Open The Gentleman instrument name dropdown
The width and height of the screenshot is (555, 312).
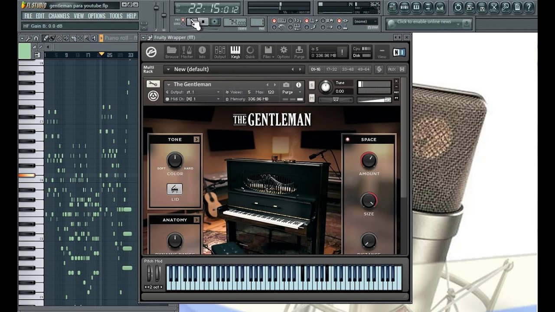(168, 84)
